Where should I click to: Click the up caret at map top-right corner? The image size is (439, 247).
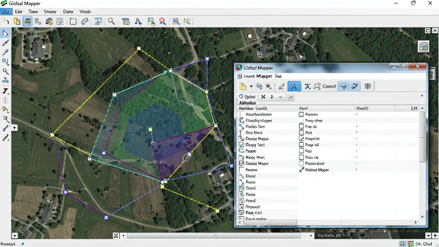coord(435,30)
